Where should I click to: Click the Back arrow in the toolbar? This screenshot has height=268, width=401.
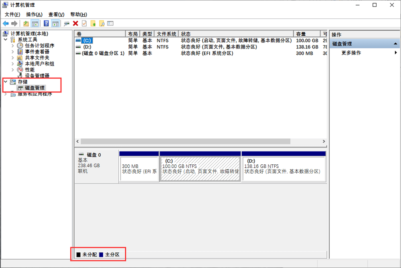[x=6, y=24]
